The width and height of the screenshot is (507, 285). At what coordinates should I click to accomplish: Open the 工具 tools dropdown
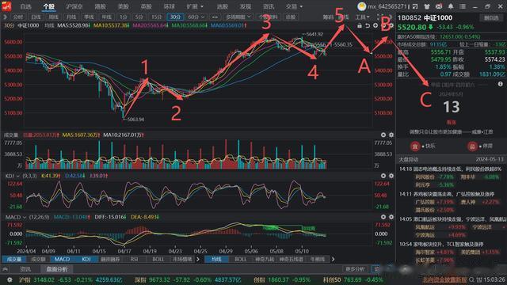tap(362, 17)
